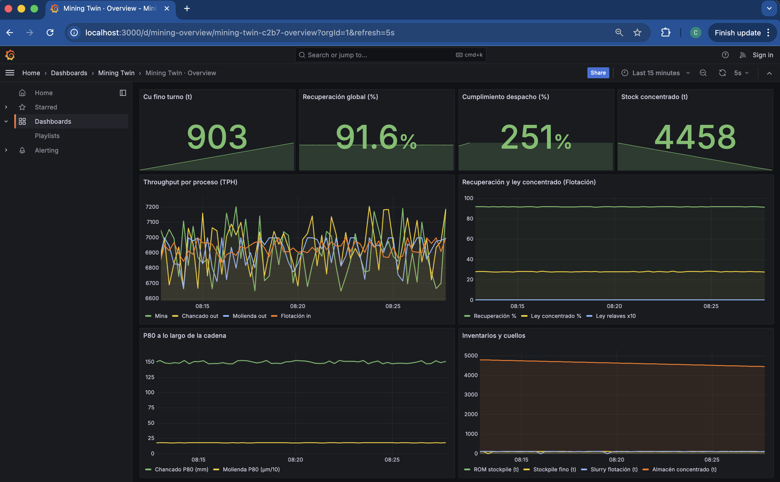Click the Dashboards grid icon in the sidebar
This screenshot has width=780, height=482.
pyautogui.click(x=22, y=121)
